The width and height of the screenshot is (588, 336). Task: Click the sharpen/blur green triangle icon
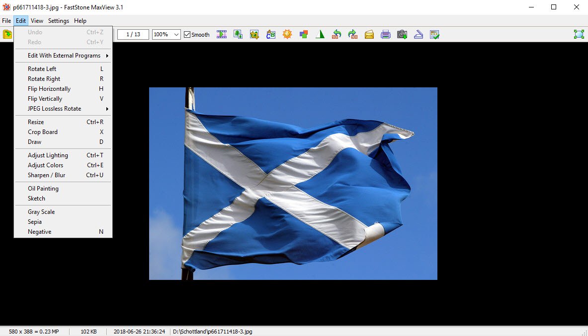pos(320,34)
